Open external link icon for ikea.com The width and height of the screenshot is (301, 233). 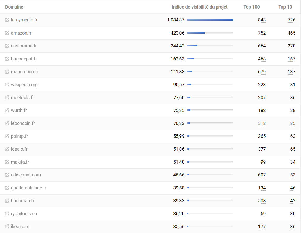tap(7, 227)
